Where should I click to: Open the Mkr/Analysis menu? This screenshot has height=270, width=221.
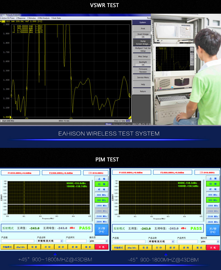click(x=44, y=18)
